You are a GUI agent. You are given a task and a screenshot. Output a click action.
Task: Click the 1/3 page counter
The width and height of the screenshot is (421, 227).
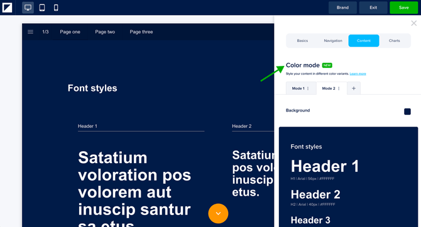pyautogui.click(x=45, y=32)
